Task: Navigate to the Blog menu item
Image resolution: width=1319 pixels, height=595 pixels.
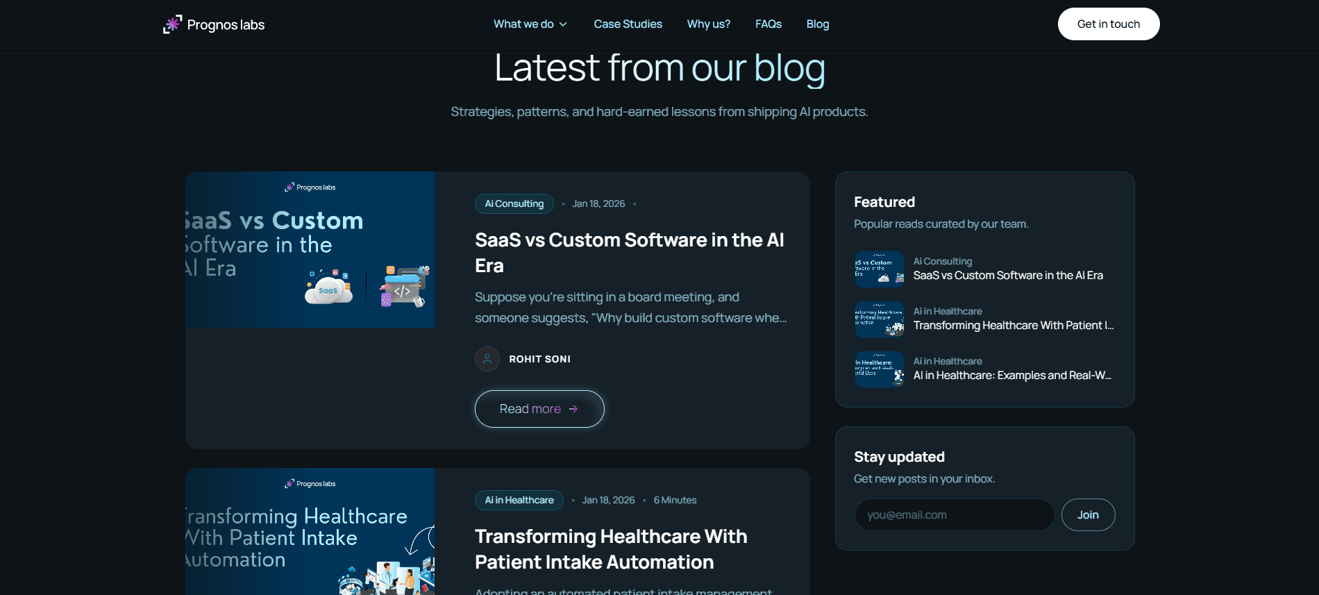Action: tap(817, 24)
